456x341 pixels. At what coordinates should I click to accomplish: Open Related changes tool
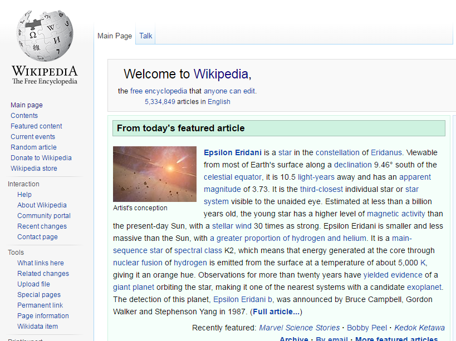pos(43,274)
